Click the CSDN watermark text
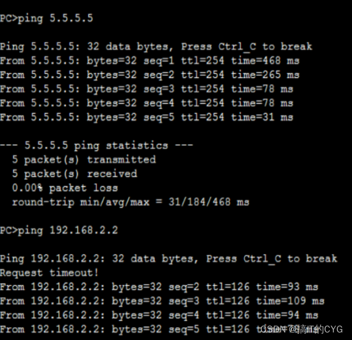This screenshot has height=340, width=352. [302, 330]
